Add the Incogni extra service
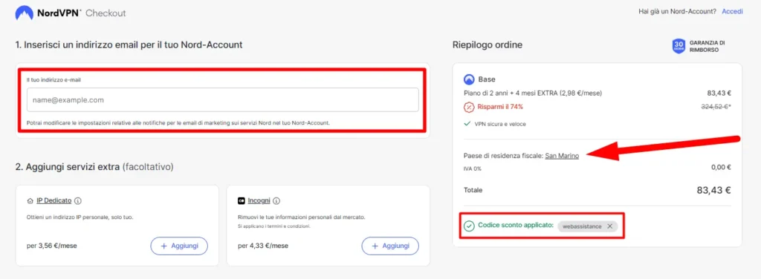 click(x=390, y=246)
